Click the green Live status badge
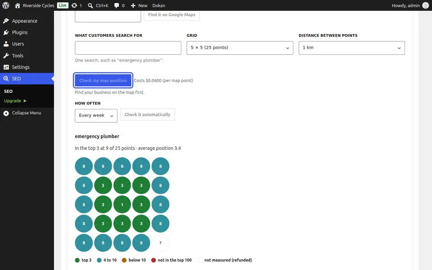 tap(63, 5)
